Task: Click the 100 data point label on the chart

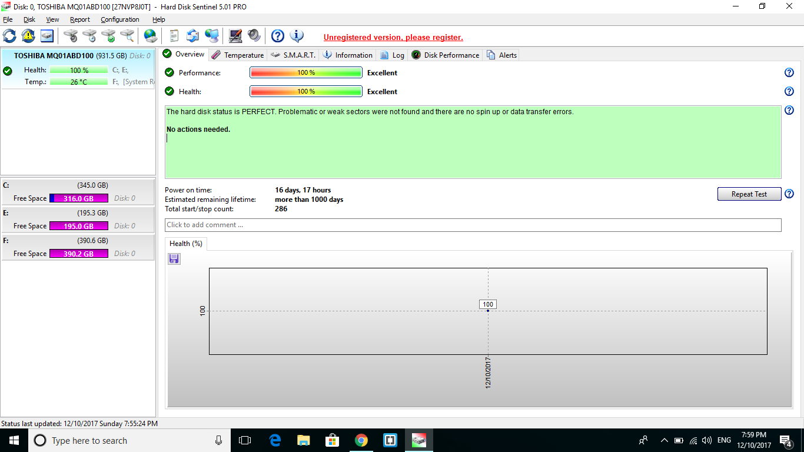Action: click(488, 304)
